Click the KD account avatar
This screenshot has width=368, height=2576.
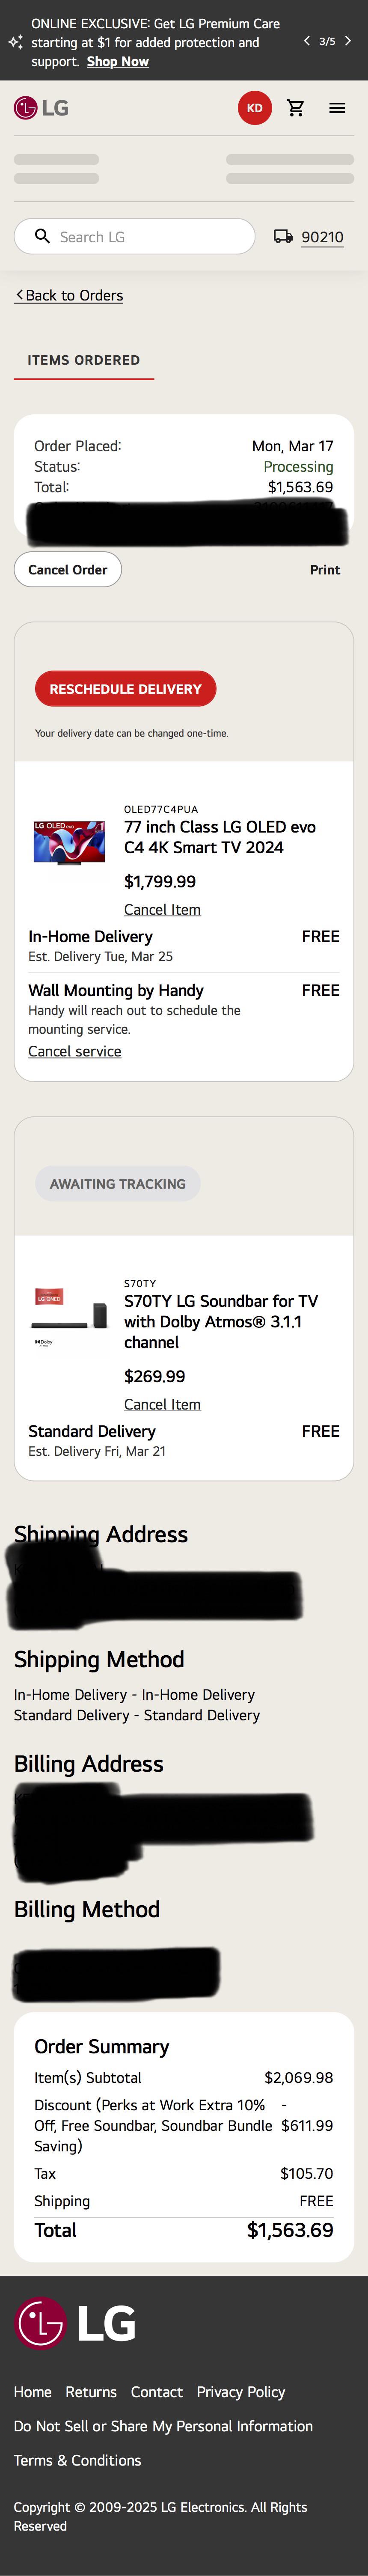254,108
